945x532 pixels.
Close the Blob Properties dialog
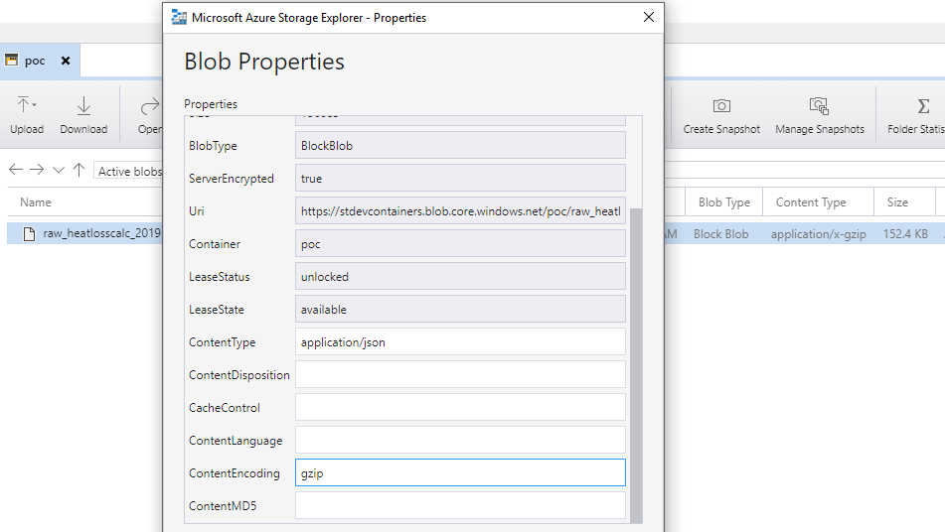tap(649, 17)
